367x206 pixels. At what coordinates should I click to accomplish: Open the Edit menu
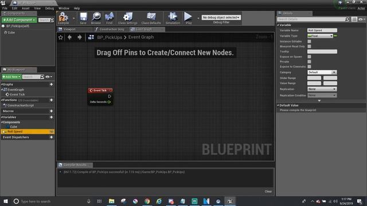[14, 8]
